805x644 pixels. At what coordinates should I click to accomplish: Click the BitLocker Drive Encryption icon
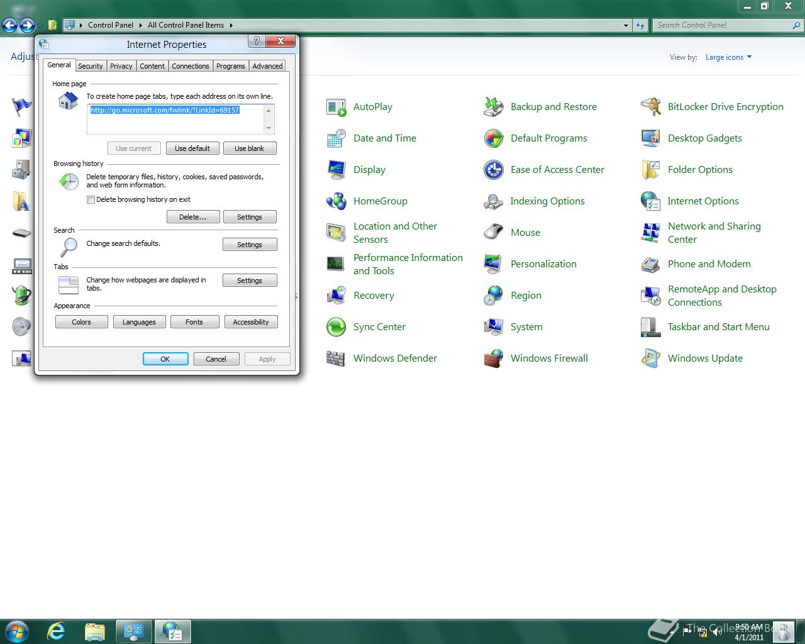pos(651,108)
